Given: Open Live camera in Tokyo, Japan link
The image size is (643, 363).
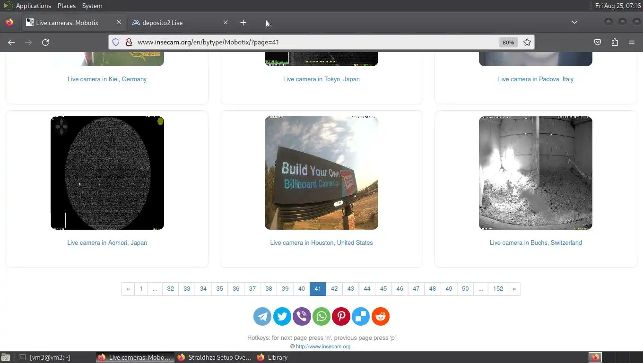Looking at the screenshot, I should click(x=321, y=79).
